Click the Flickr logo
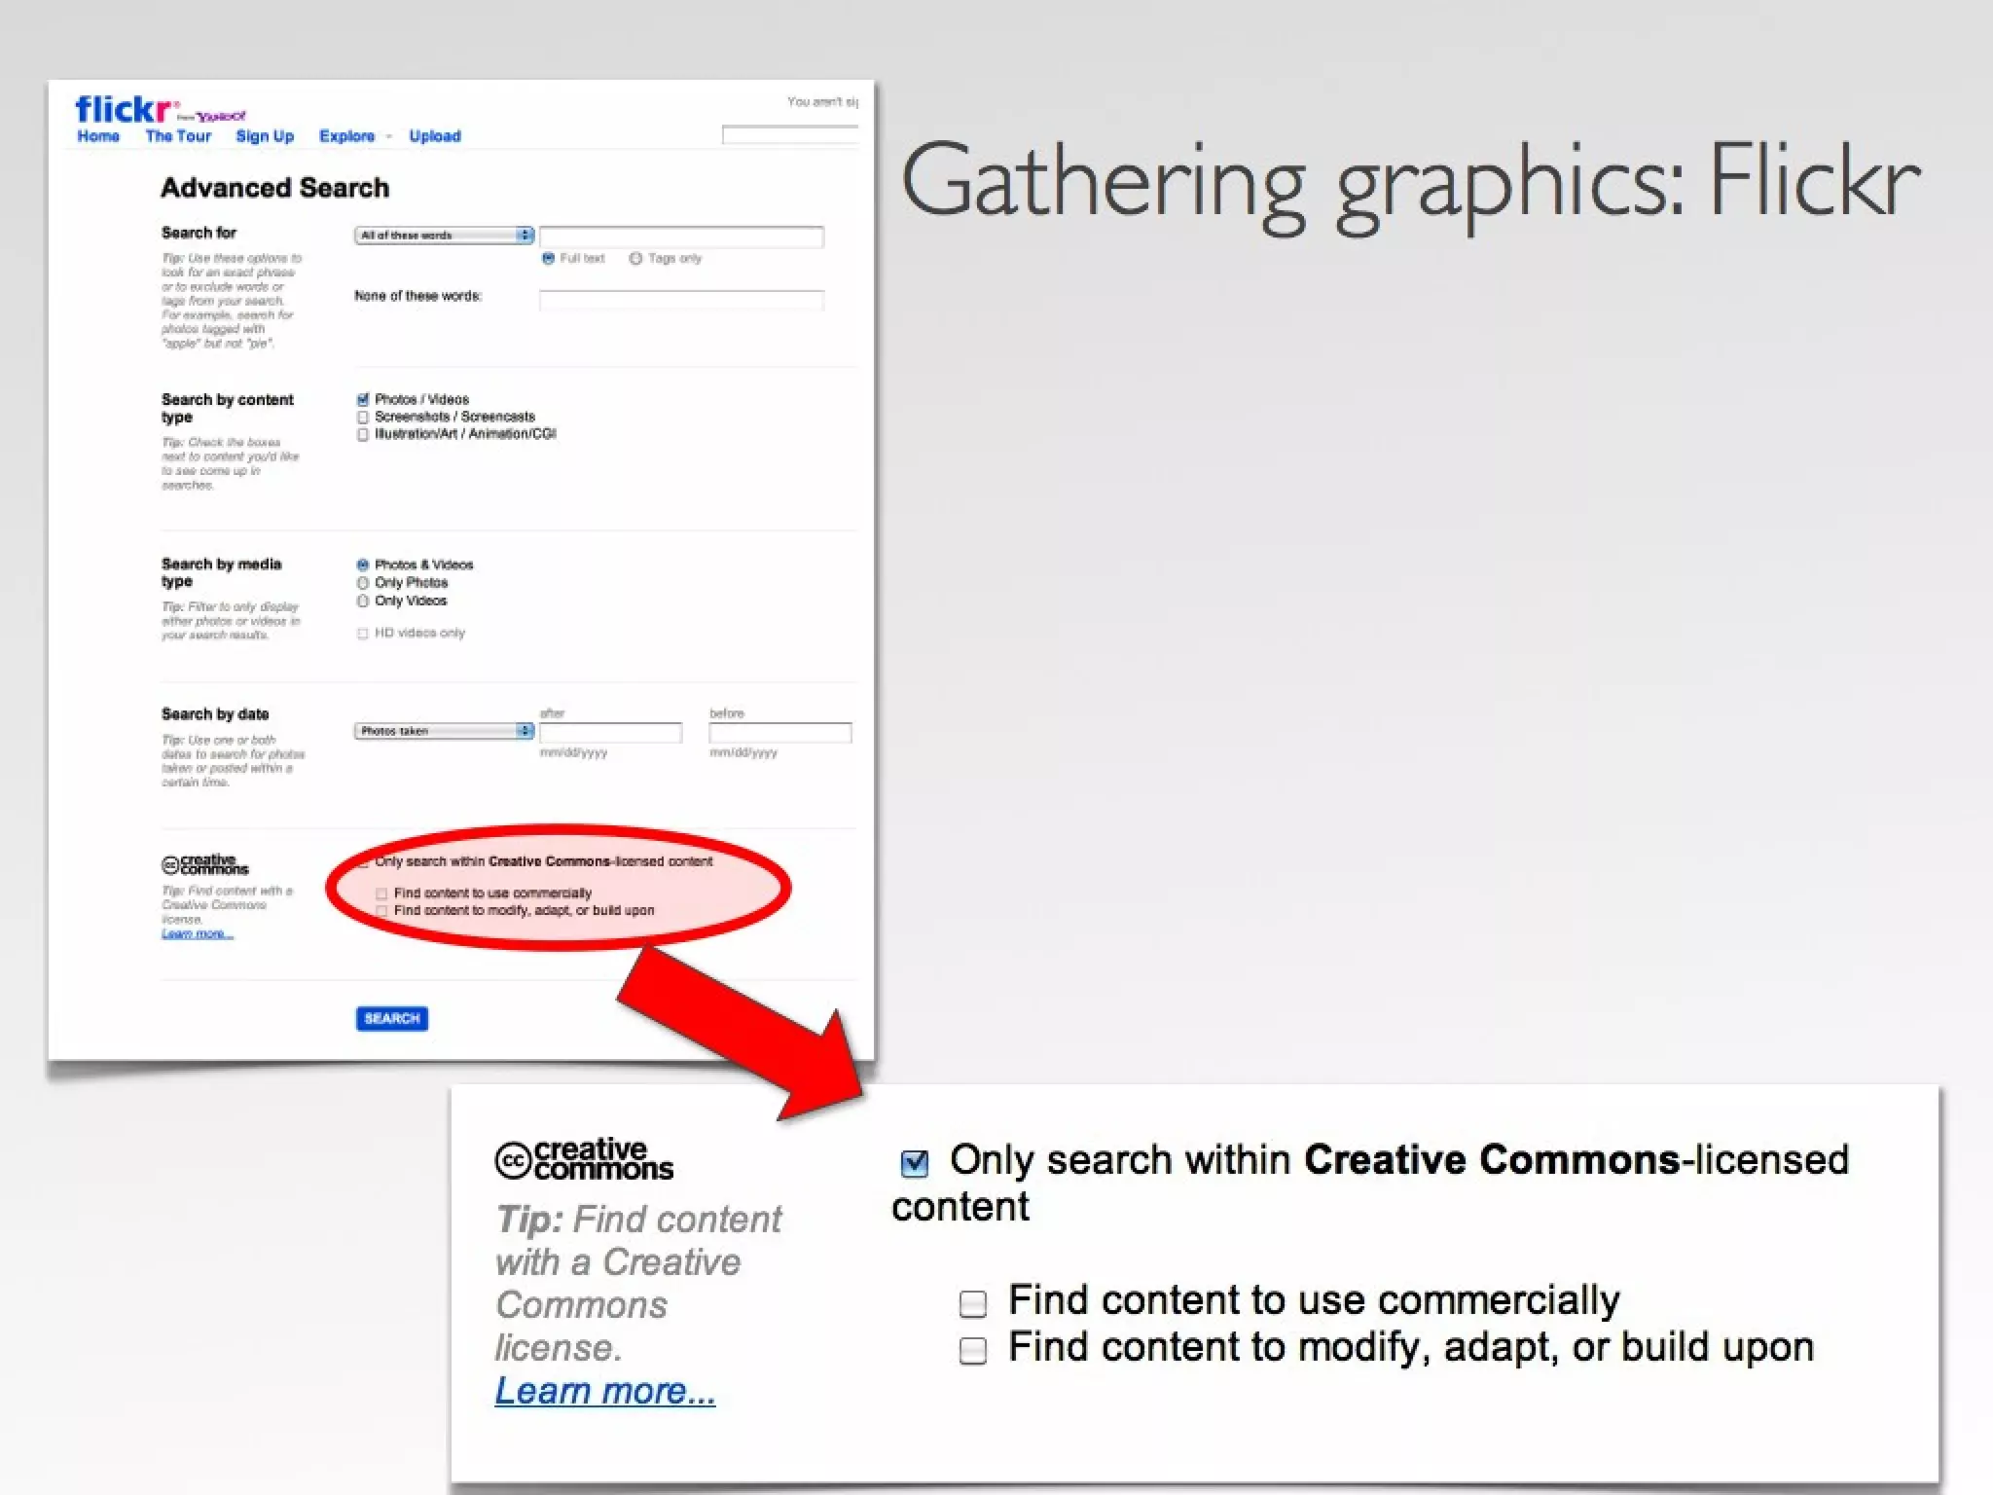Image resolution: width=1993 pixels, height=1495 pixels. [x=127, y=109]
